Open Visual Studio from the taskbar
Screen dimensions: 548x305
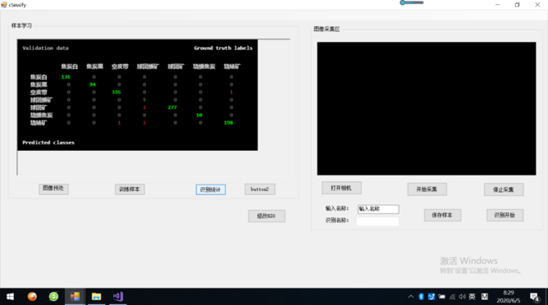click(x=118, y=297)
